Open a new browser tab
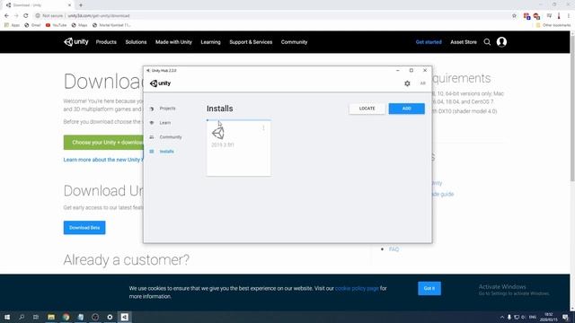Viewport: 575px width, 323px height. [81, 5]
